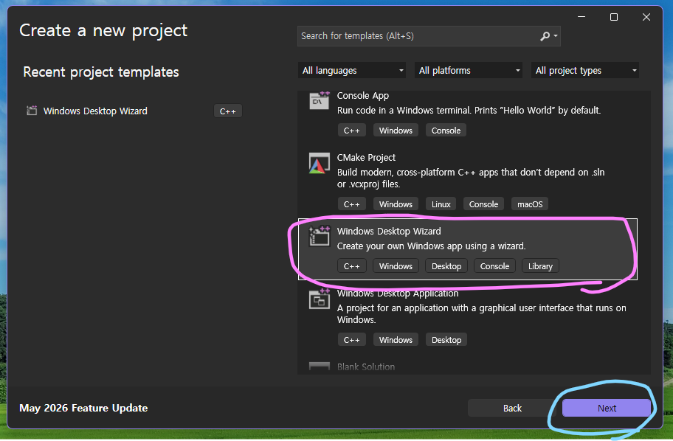Click C++ tag under Windows Desktop Wizard
The width and height of the screenshot is (673, 441).
351,266
